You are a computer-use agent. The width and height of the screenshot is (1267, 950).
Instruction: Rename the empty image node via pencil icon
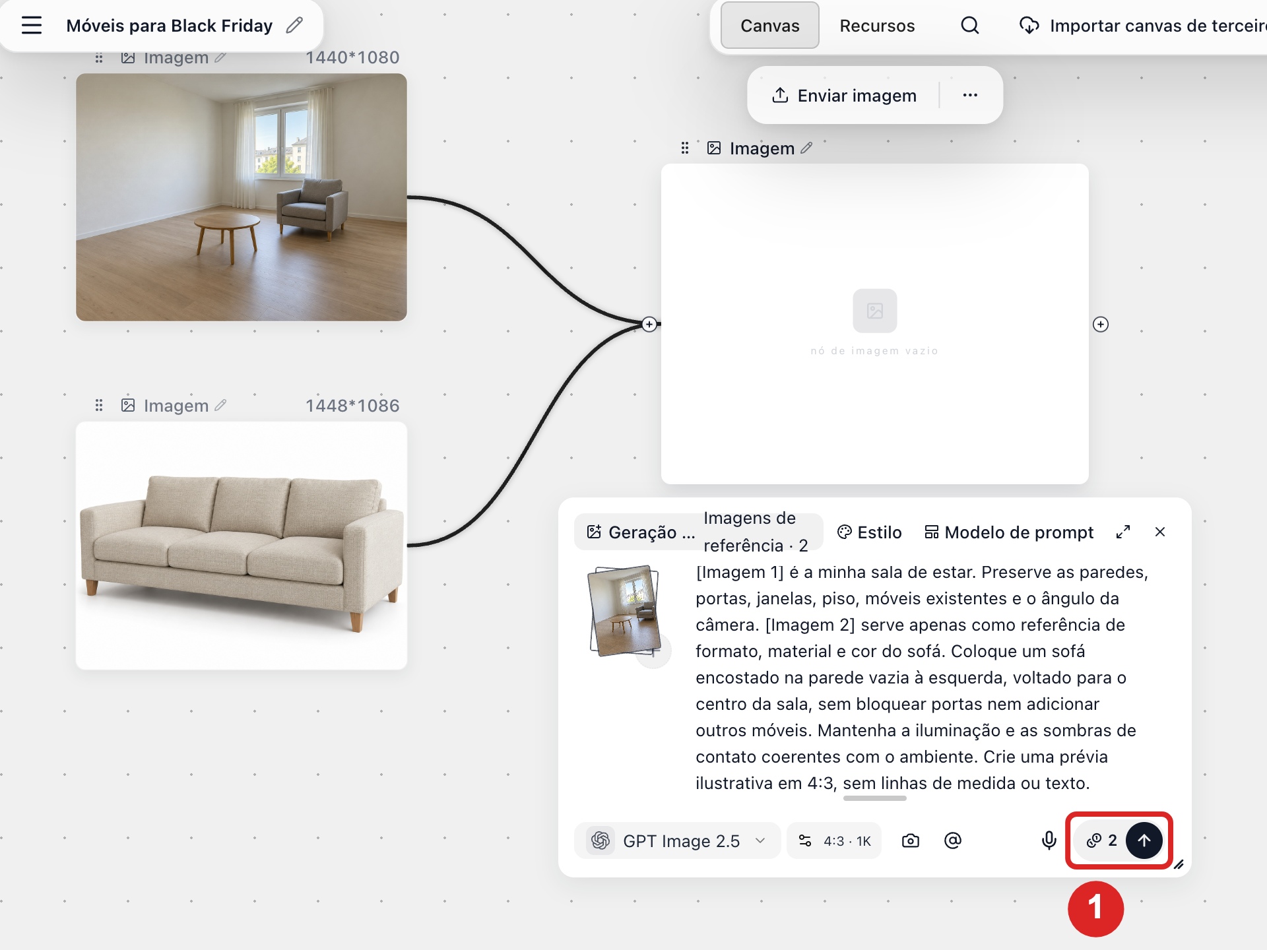[x=806, y=148]
